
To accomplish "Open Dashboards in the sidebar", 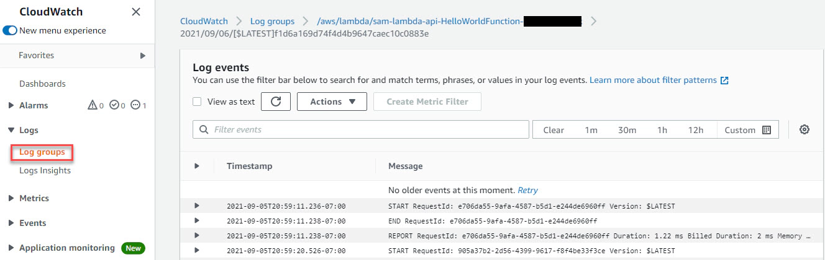I will pos(42,84).
